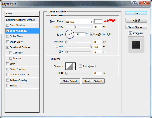The height and width of the screenshot is (118, 152).
Task: Enable the Pattern Overlay checkbox
Action: 7,80
